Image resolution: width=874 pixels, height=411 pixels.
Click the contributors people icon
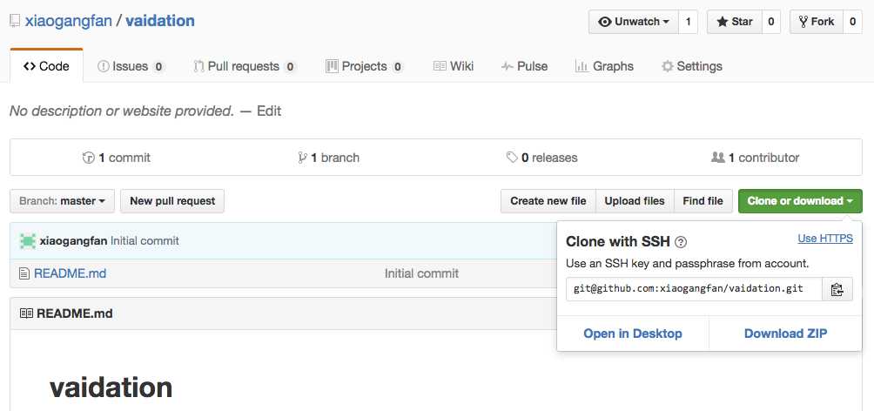(717, 158)
